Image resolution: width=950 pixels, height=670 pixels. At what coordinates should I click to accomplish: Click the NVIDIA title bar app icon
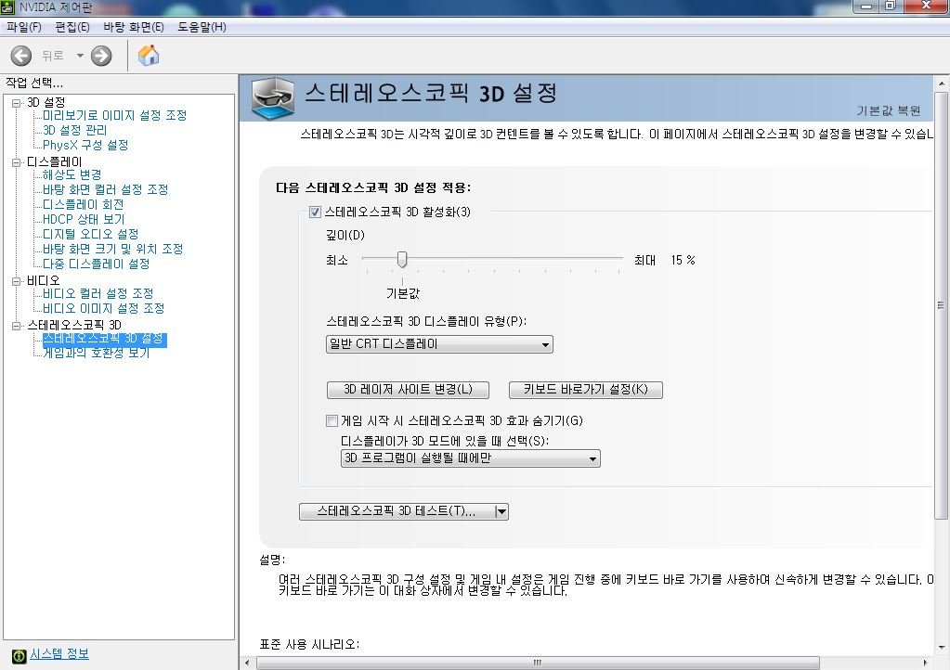[7, 7]
